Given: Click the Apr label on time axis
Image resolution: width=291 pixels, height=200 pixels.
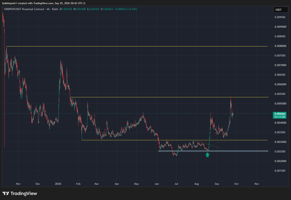Looking at the screenshot, I should click(117, 184).
